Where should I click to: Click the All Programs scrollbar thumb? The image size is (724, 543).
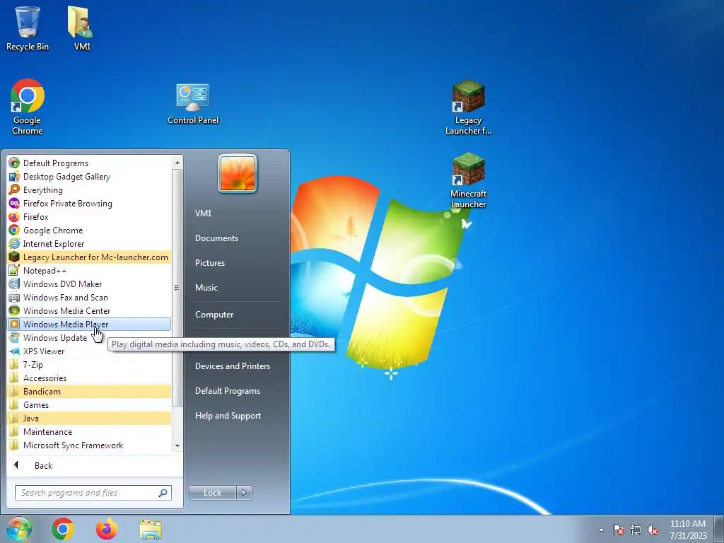(x=177, y=288)
